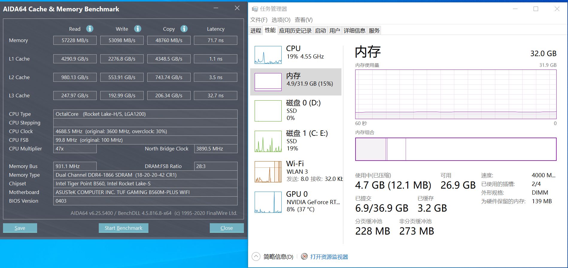Switch to the 进程 tab
568x268 pixels.
(256, 30)
